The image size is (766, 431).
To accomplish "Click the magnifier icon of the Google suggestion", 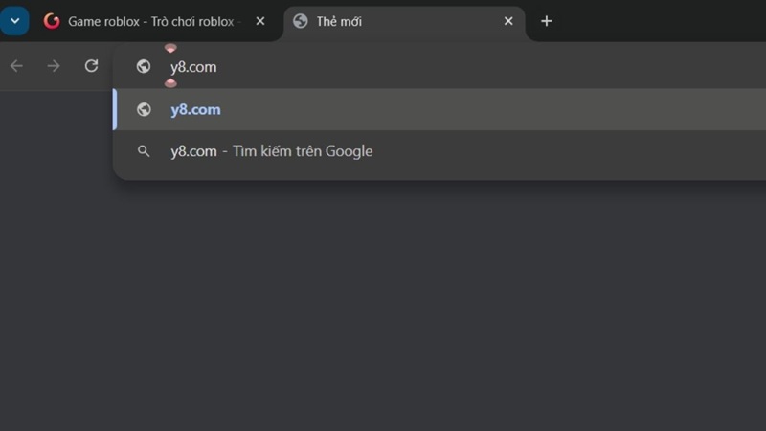I will click(144, 151).
